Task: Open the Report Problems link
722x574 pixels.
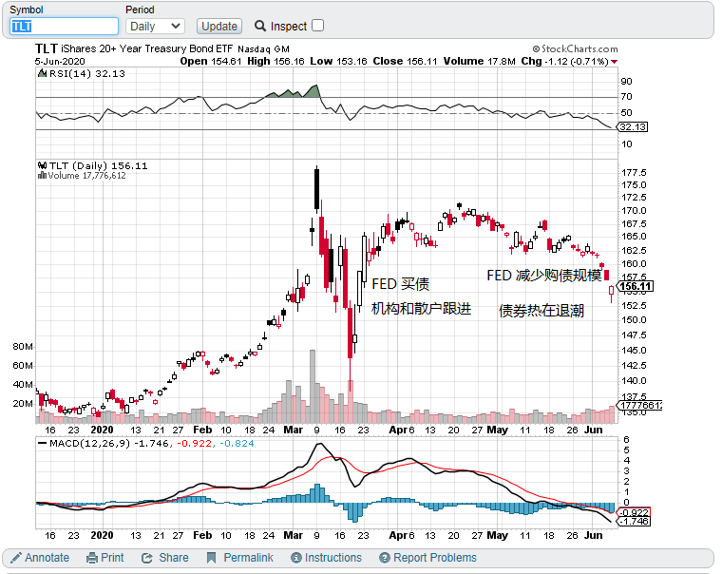Action: (435, 558)
